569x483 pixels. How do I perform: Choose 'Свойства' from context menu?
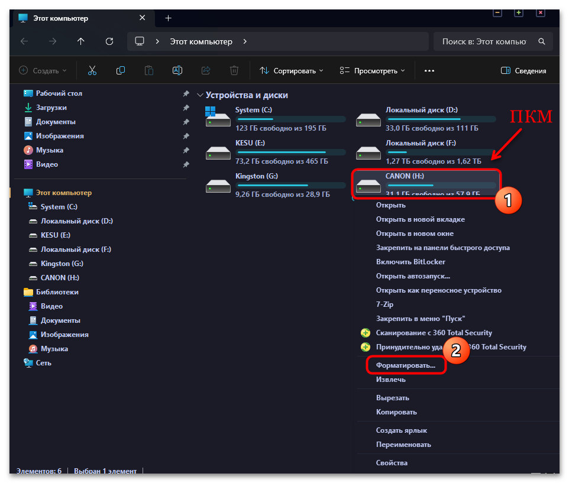click(x=392, y=463)
